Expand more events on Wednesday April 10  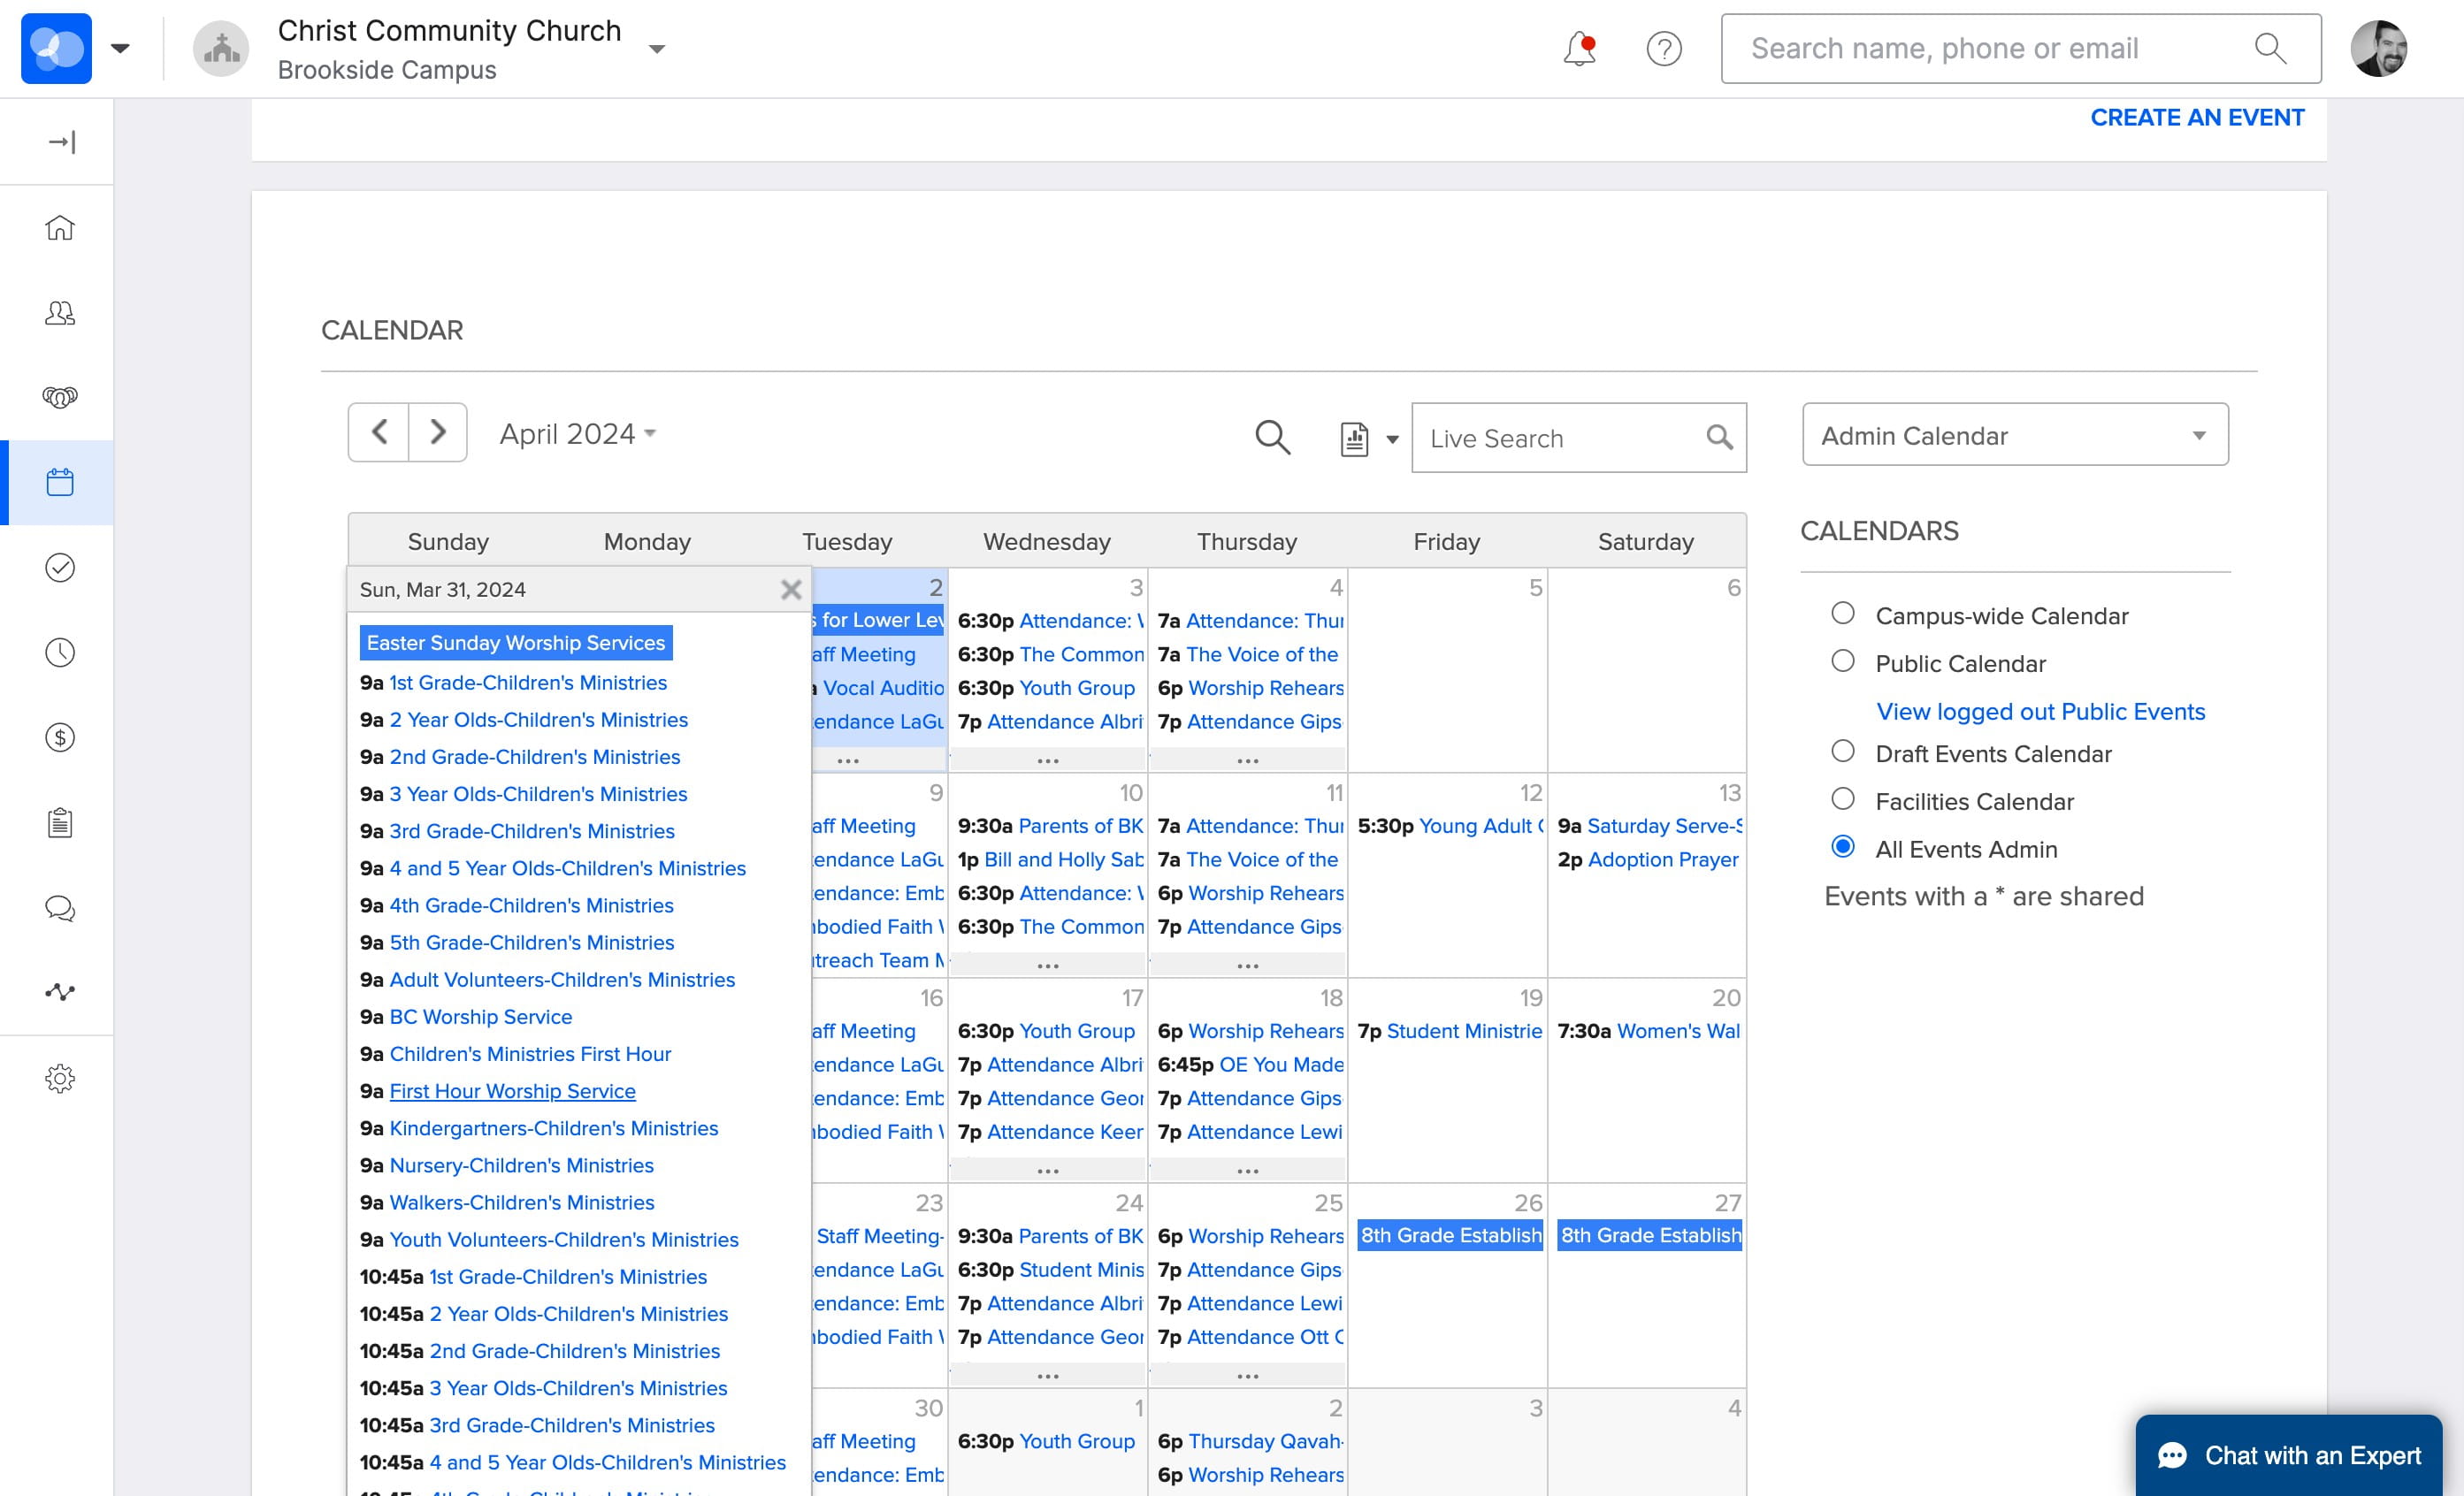1048,966
